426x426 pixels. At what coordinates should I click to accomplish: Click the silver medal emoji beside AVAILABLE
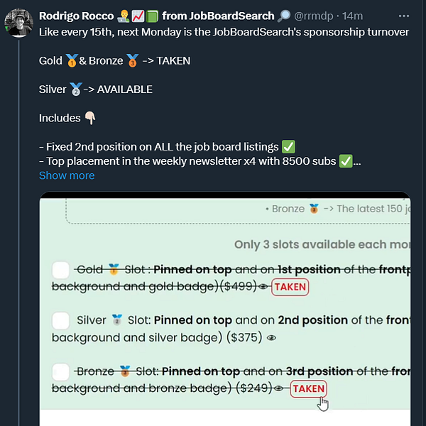[76, 89]
